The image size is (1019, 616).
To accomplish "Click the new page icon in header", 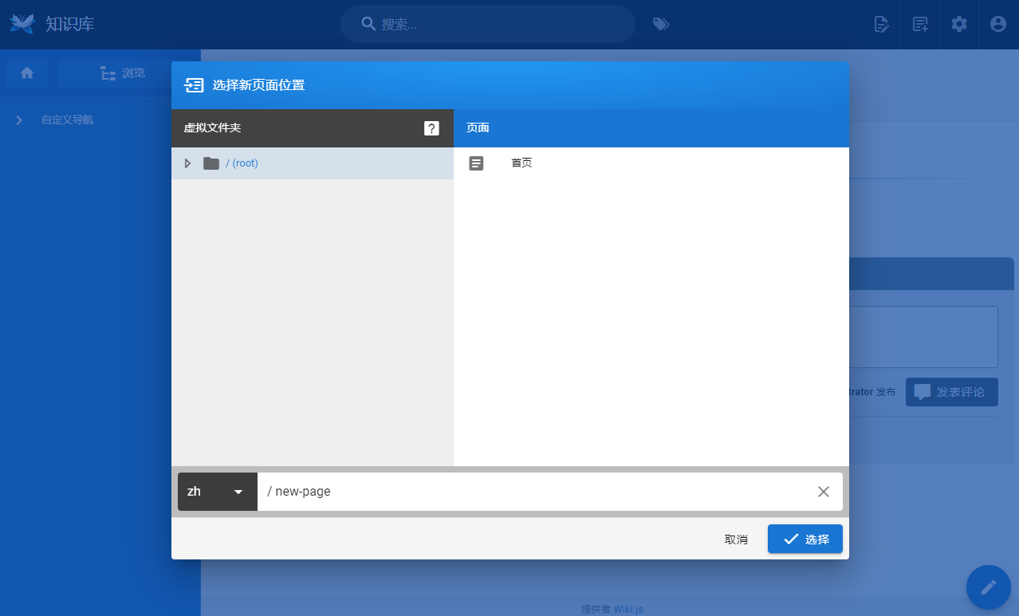I will pos(920,24).
